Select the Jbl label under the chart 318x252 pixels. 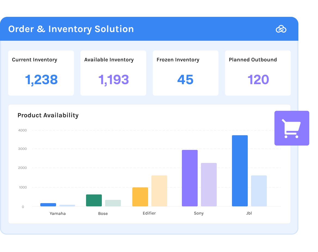[249, 213]
